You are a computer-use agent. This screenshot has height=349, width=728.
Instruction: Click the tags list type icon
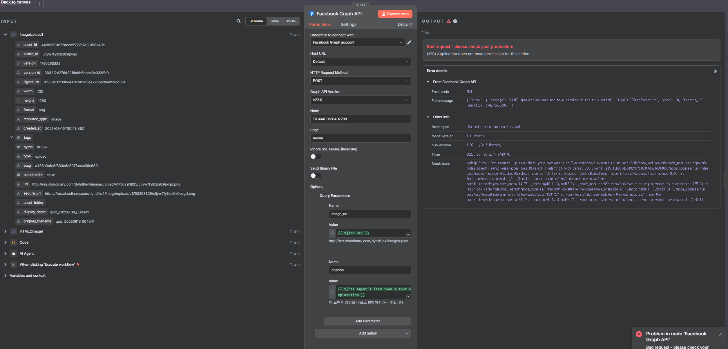click(19, 138)
